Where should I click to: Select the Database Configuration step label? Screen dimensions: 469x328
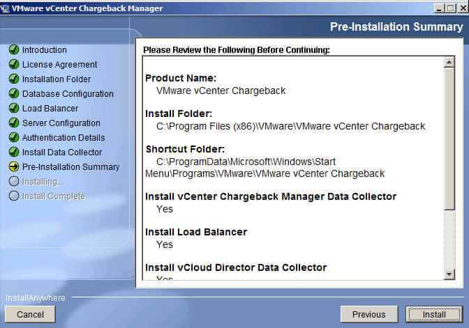click(x=68, y=94)
